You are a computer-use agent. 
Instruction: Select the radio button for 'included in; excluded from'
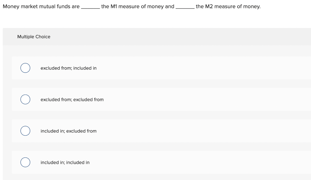coord(25,131)
